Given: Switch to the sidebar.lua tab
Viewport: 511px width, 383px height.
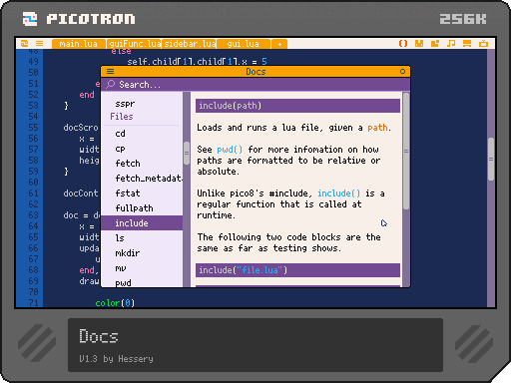Looking at the screenshot, I should pyautogui.click(x=190, y=44).
